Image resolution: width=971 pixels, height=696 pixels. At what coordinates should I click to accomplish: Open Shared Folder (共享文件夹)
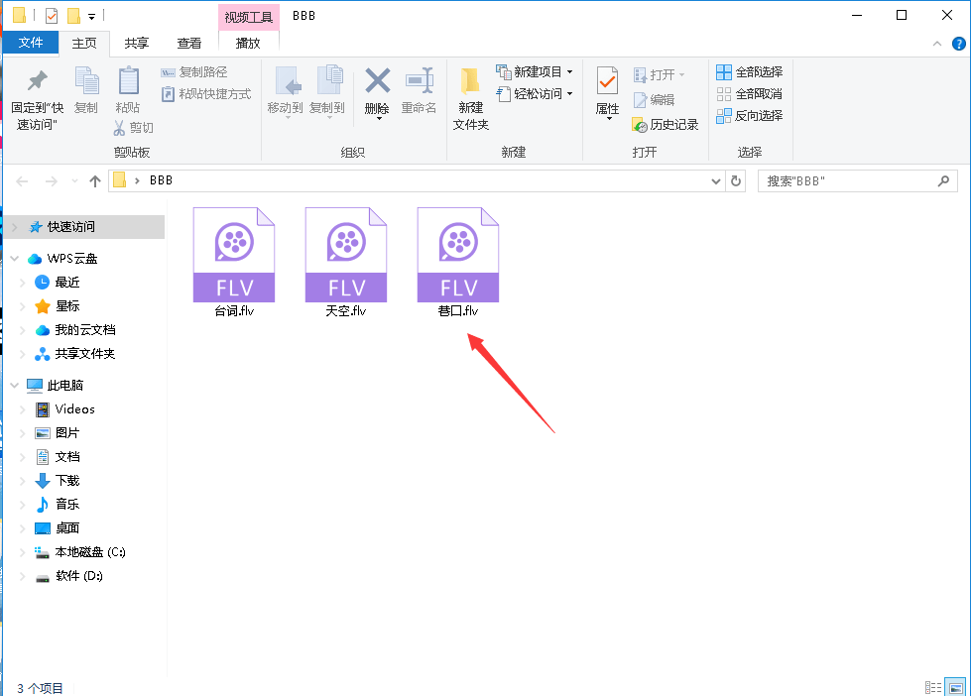tap(75, 354)
